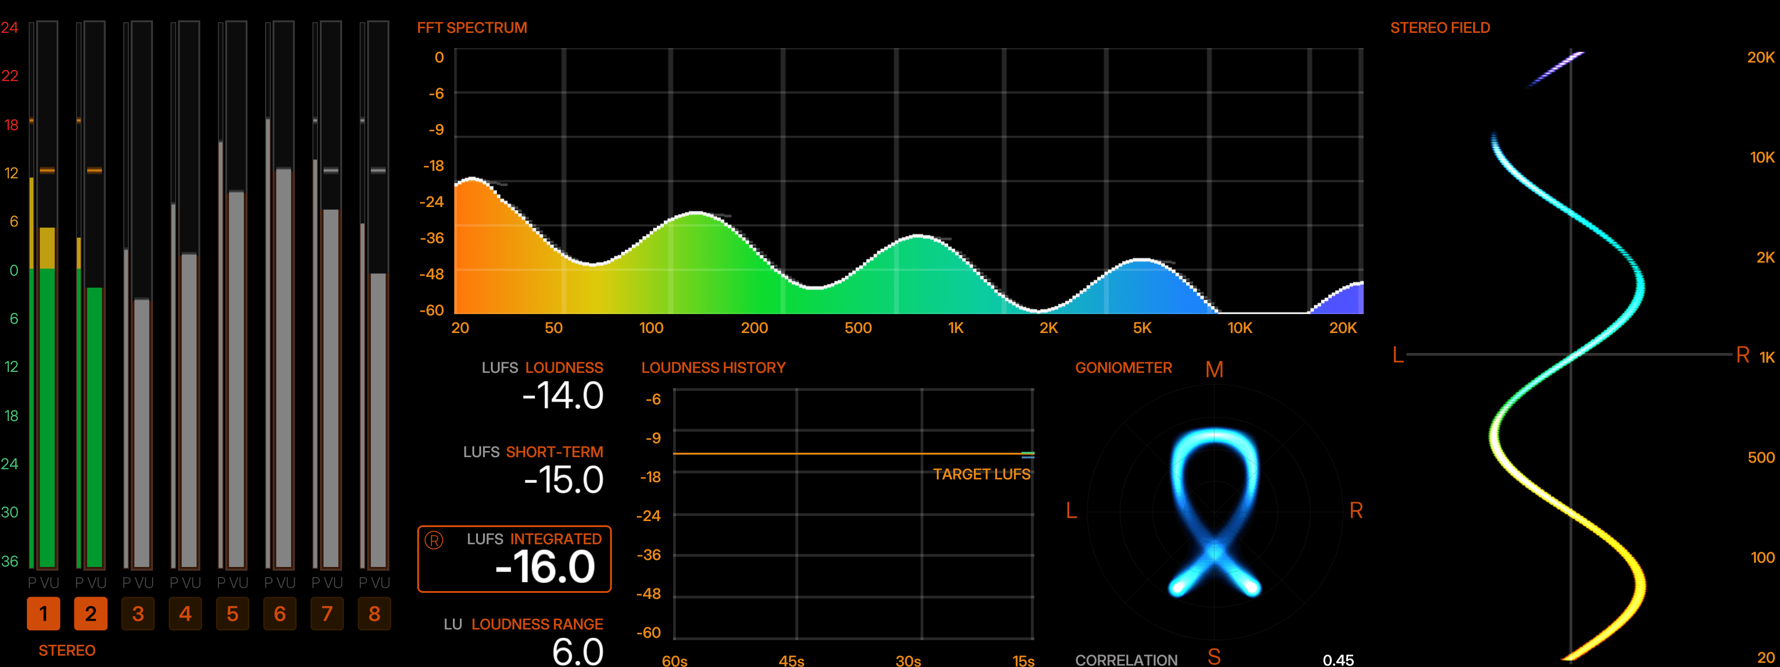Click the CORRELATION label
1780x667 pixels.
1126,660
